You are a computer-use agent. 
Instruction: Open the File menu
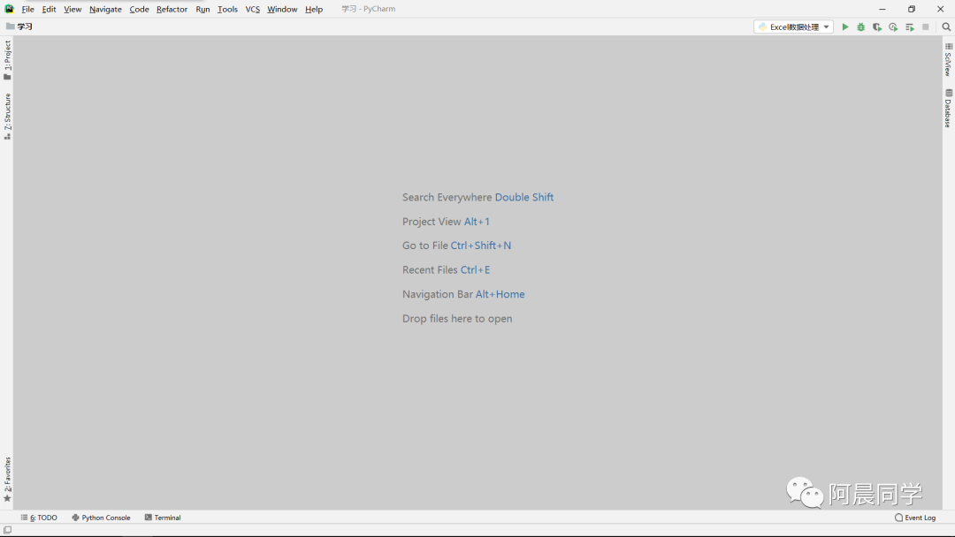point(27,9)
